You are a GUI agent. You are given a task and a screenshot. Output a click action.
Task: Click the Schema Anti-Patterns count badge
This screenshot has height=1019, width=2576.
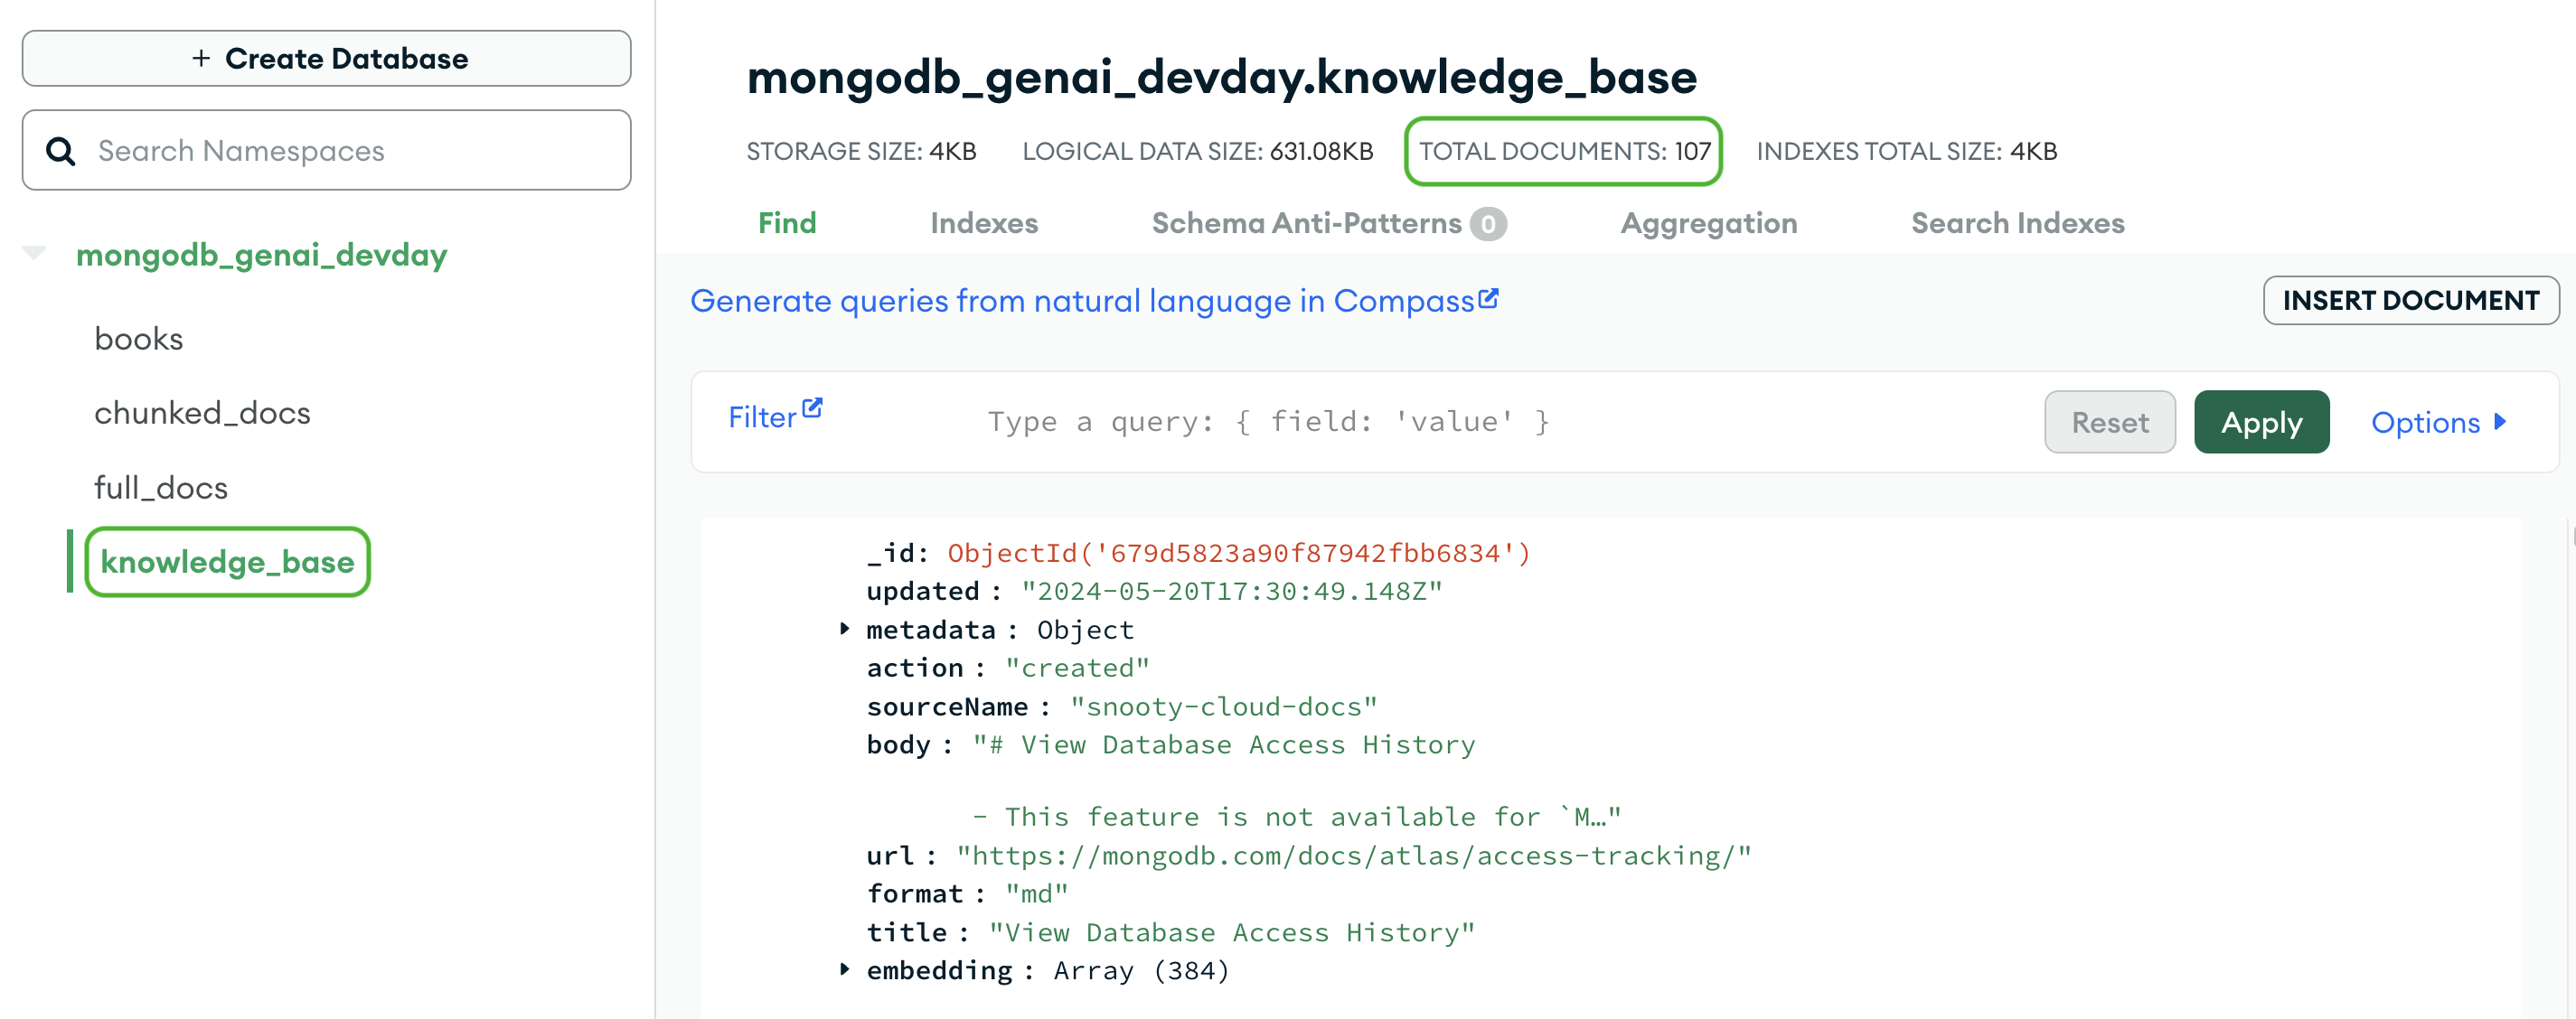pos(1488,224)
